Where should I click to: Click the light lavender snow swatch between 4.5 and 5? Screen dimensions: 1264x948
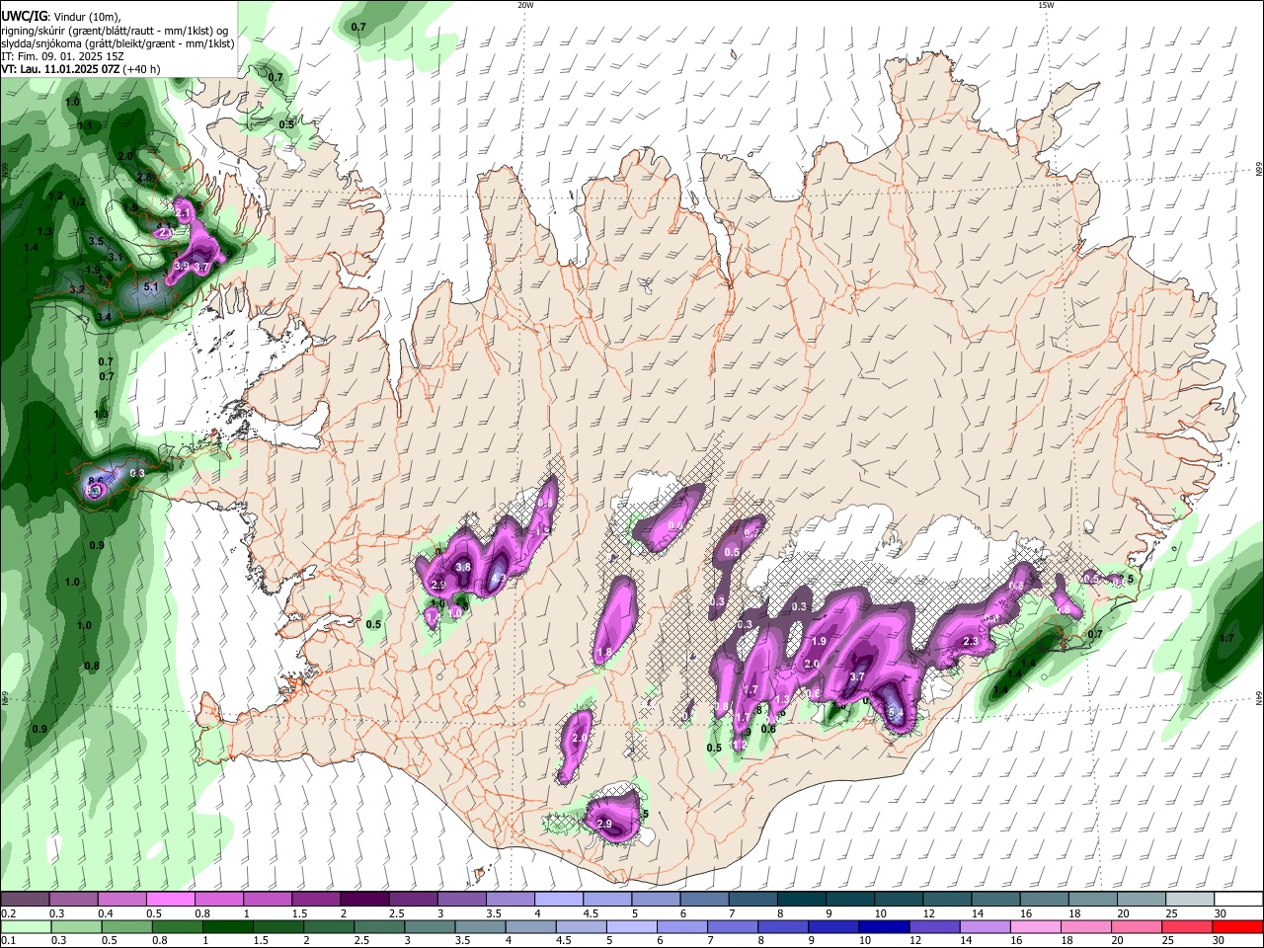pos(607,900)
